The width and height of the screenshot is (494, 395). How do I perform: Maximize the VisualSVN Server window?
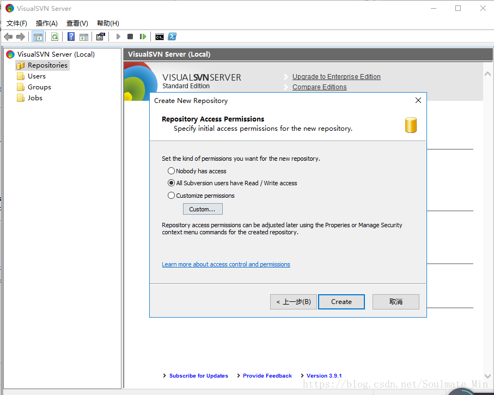pyautogui.click(x=458, y=8)
